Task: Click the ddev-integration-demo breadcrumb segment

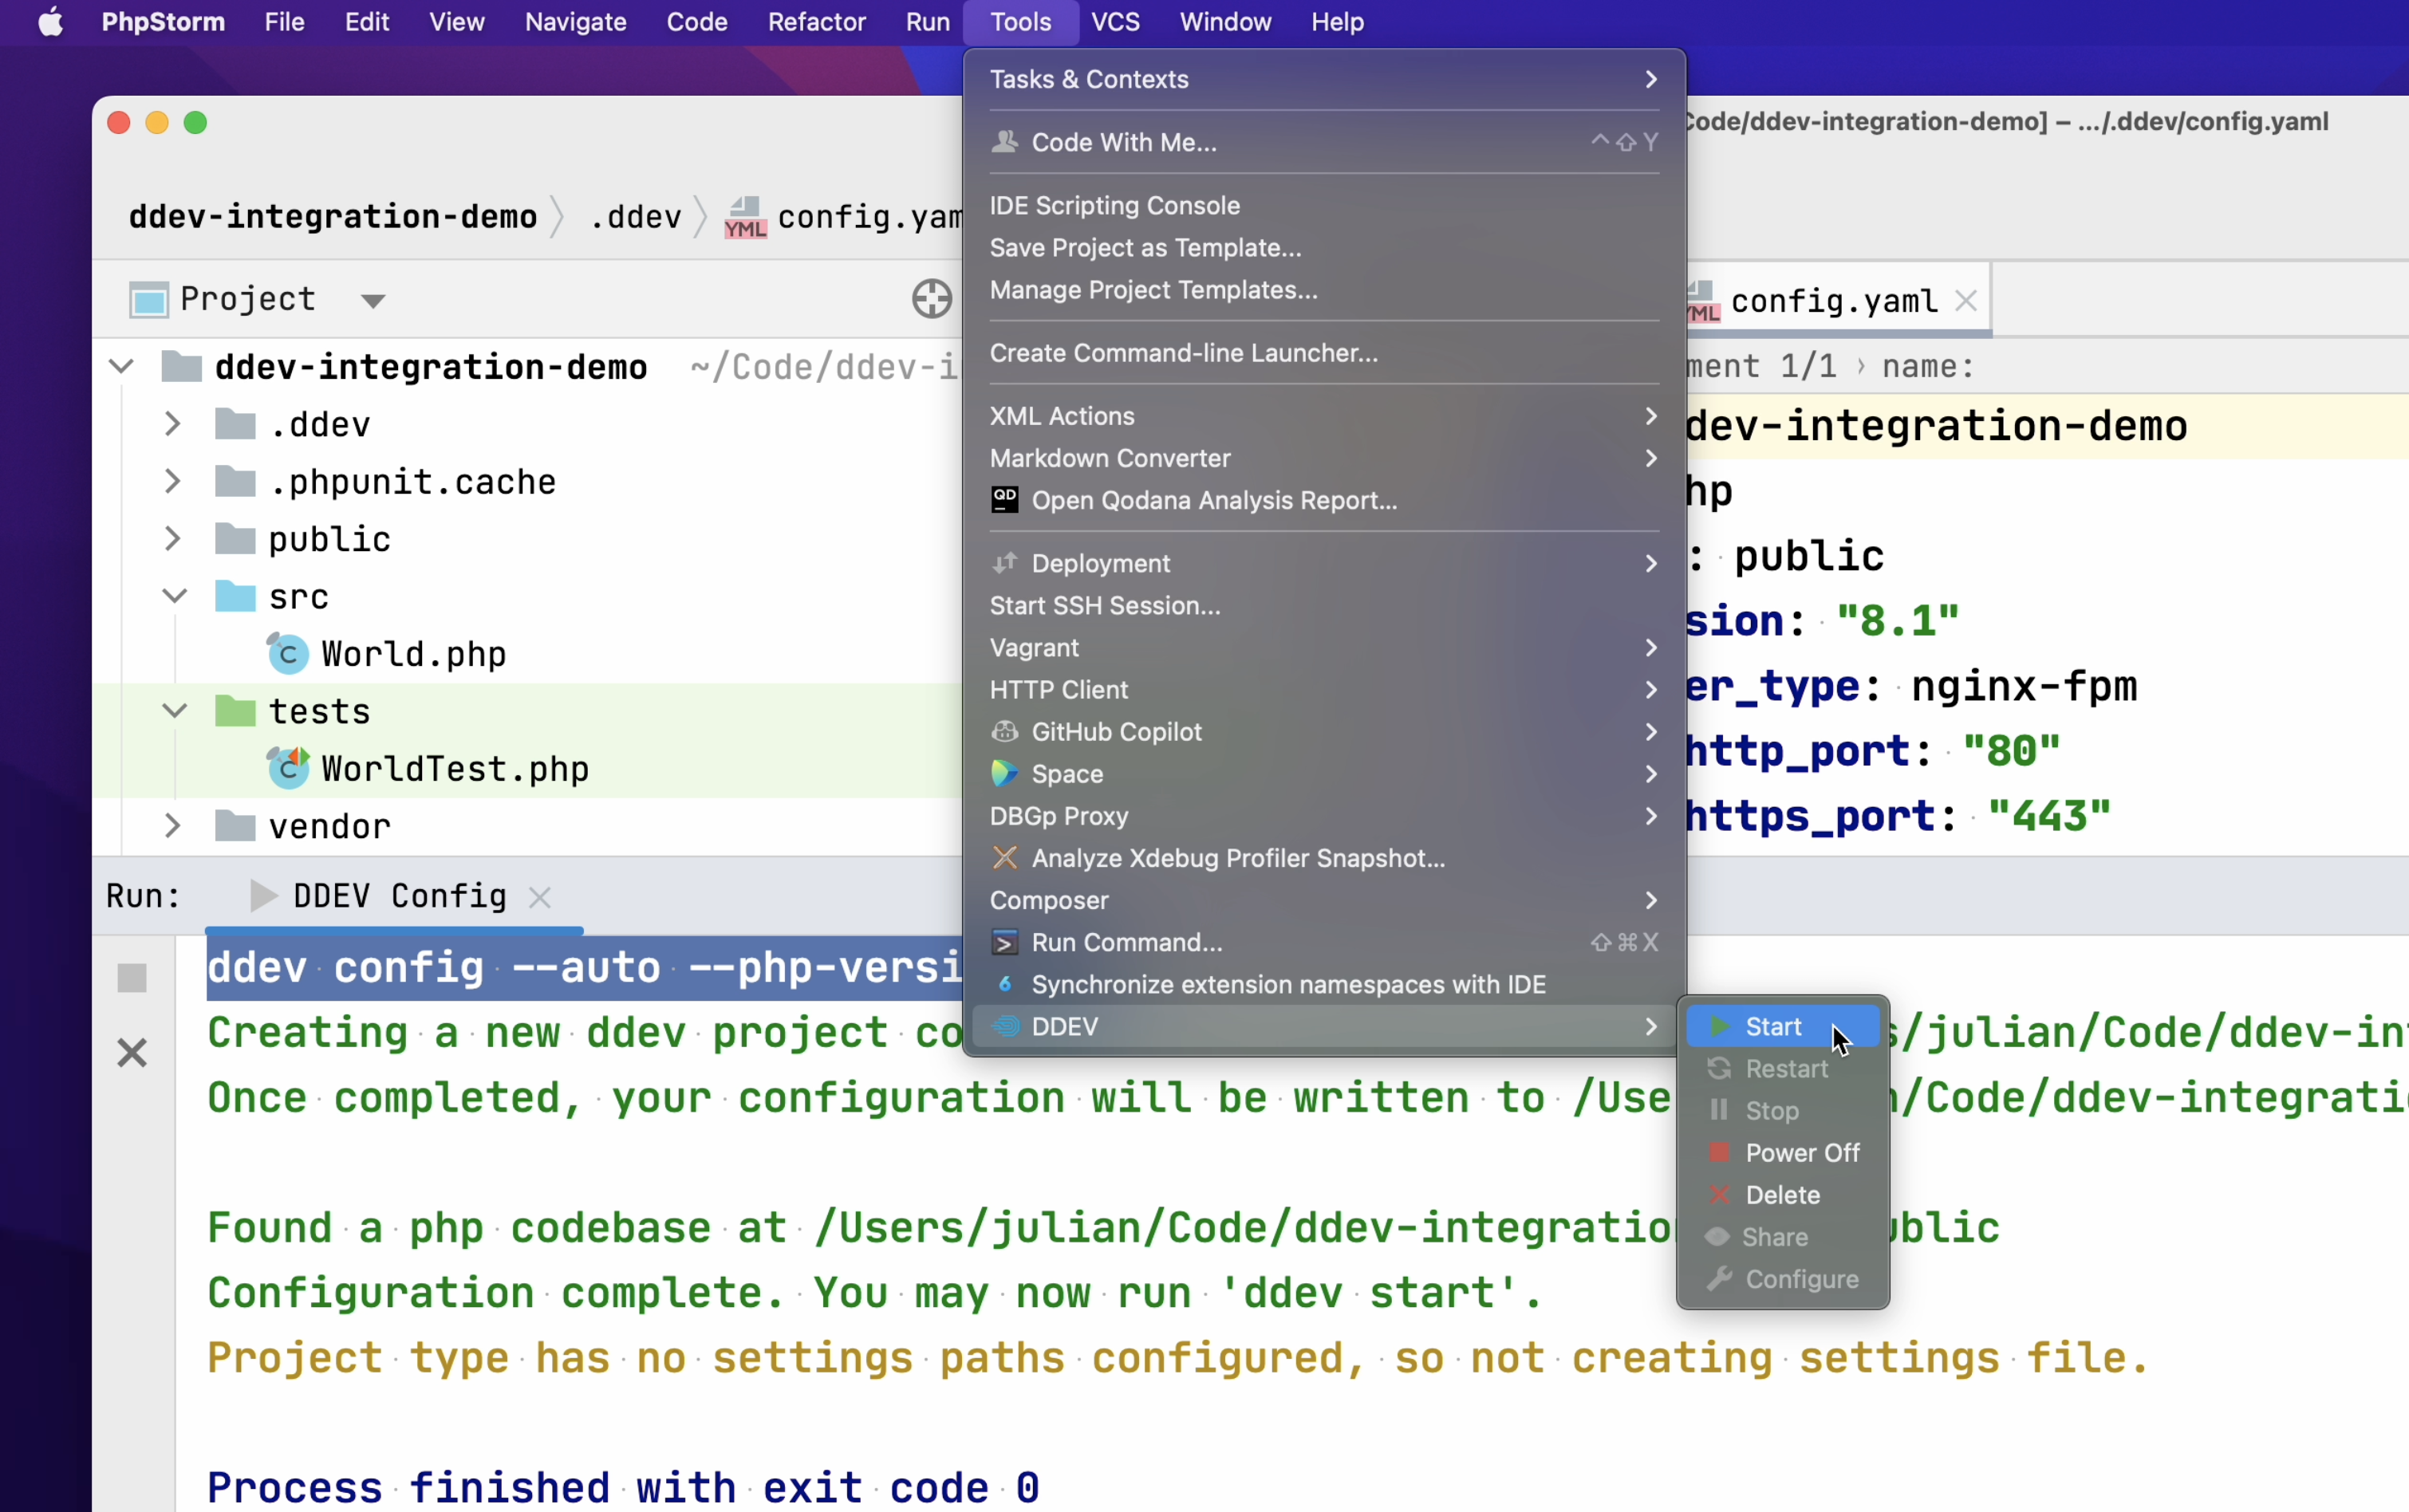Action: pyautogui.click(x=333, y=217)
